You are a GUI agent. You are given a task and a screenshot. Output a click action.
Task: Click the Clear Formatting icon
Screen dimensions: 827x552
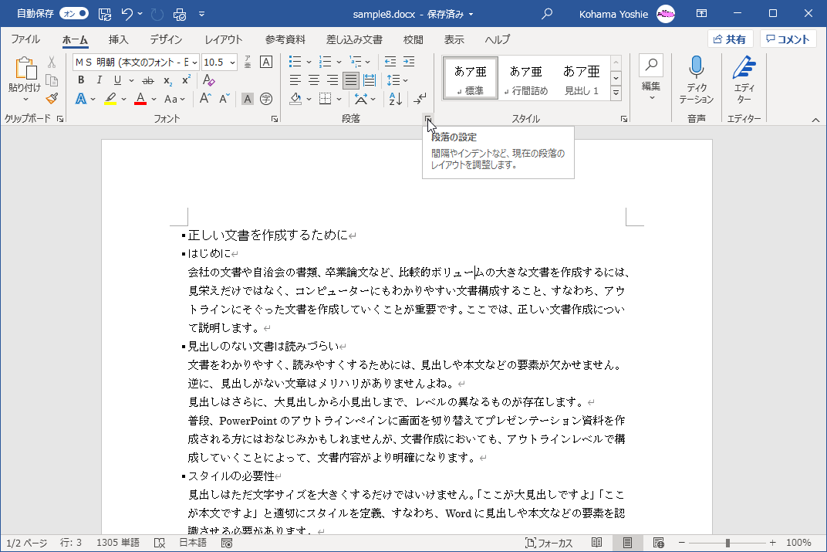[208, 80]
